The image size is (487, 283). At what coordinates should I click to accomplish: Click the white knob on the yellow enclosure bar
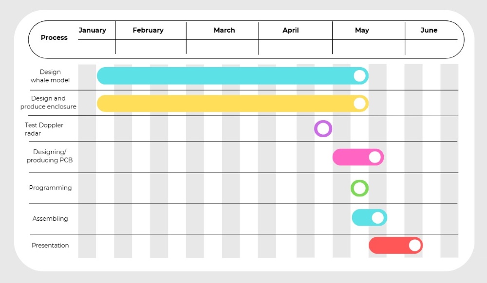click(360, 103)
